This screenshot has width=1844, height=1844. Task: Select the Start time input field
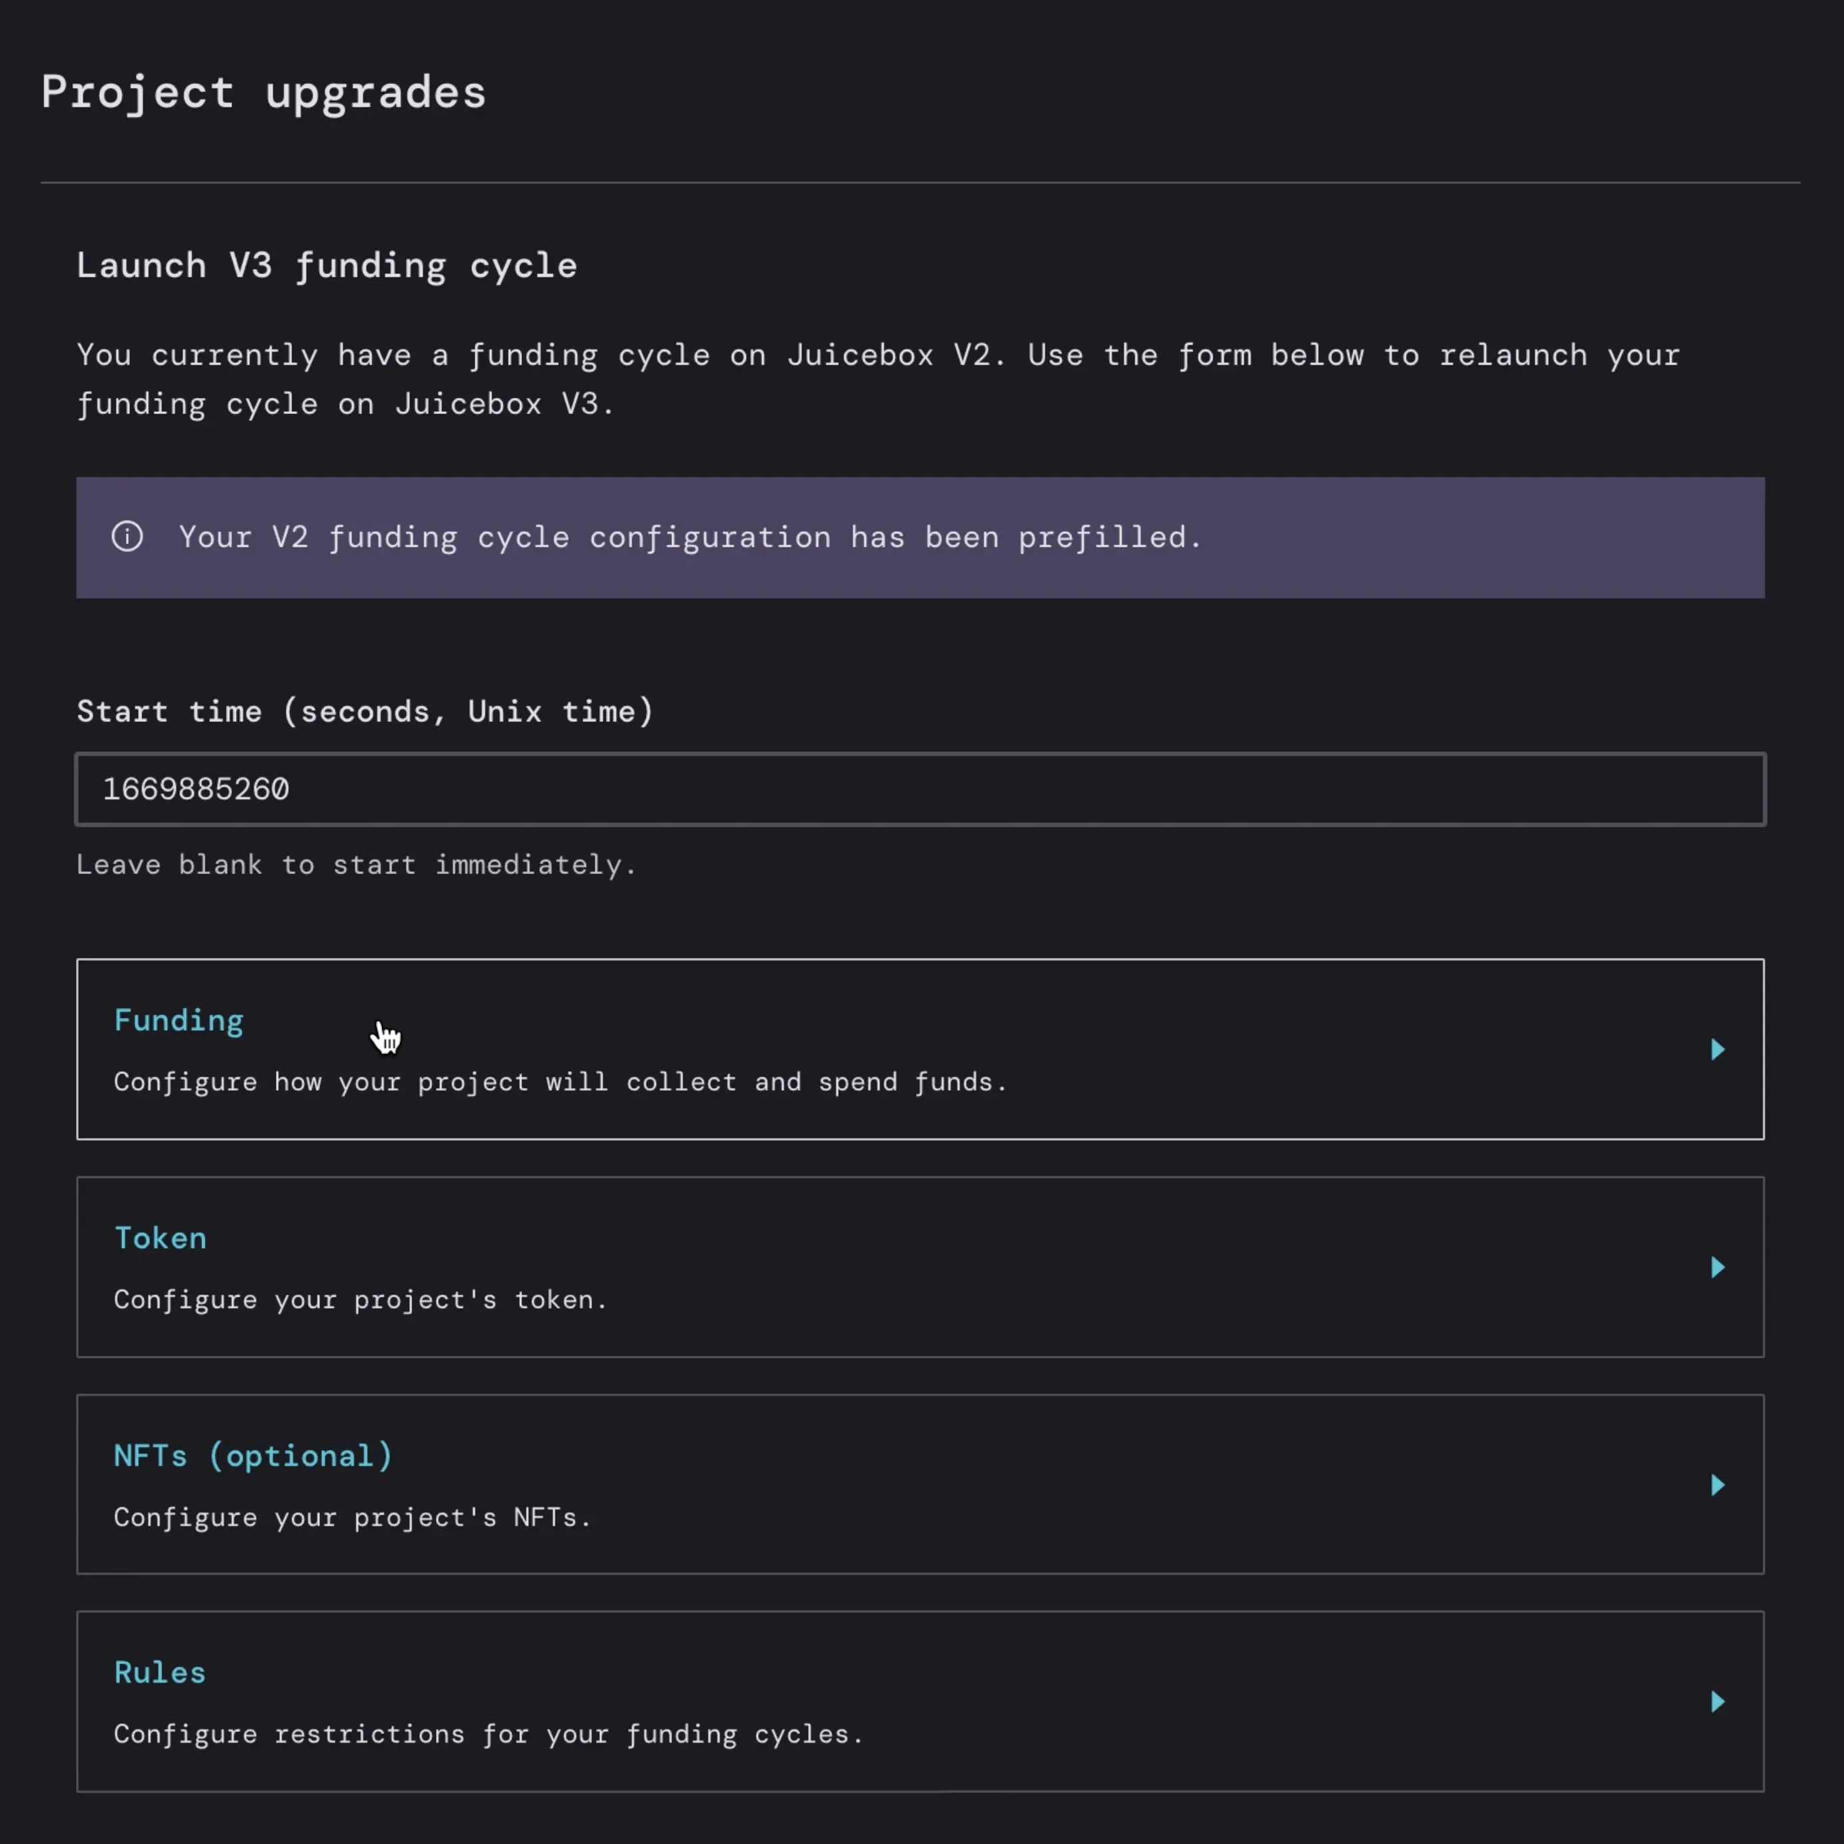click(x=921, y=789)
